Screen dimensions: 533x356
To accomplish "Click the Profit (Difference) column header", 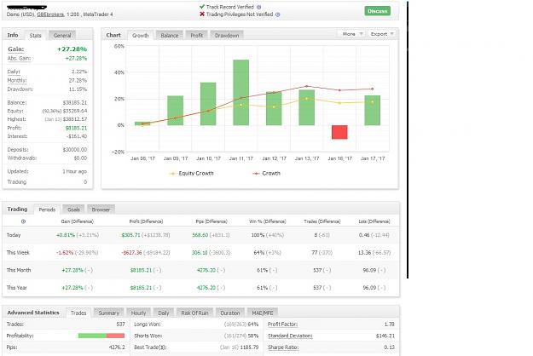I will [146, 221].
